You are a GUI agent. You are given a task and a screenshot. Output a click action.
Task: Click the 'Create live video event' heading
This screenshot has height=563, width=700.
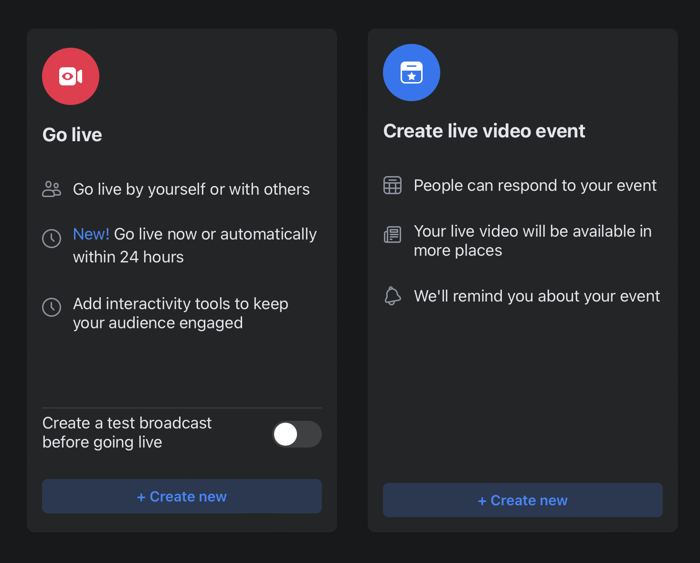[x=484, y=131]
